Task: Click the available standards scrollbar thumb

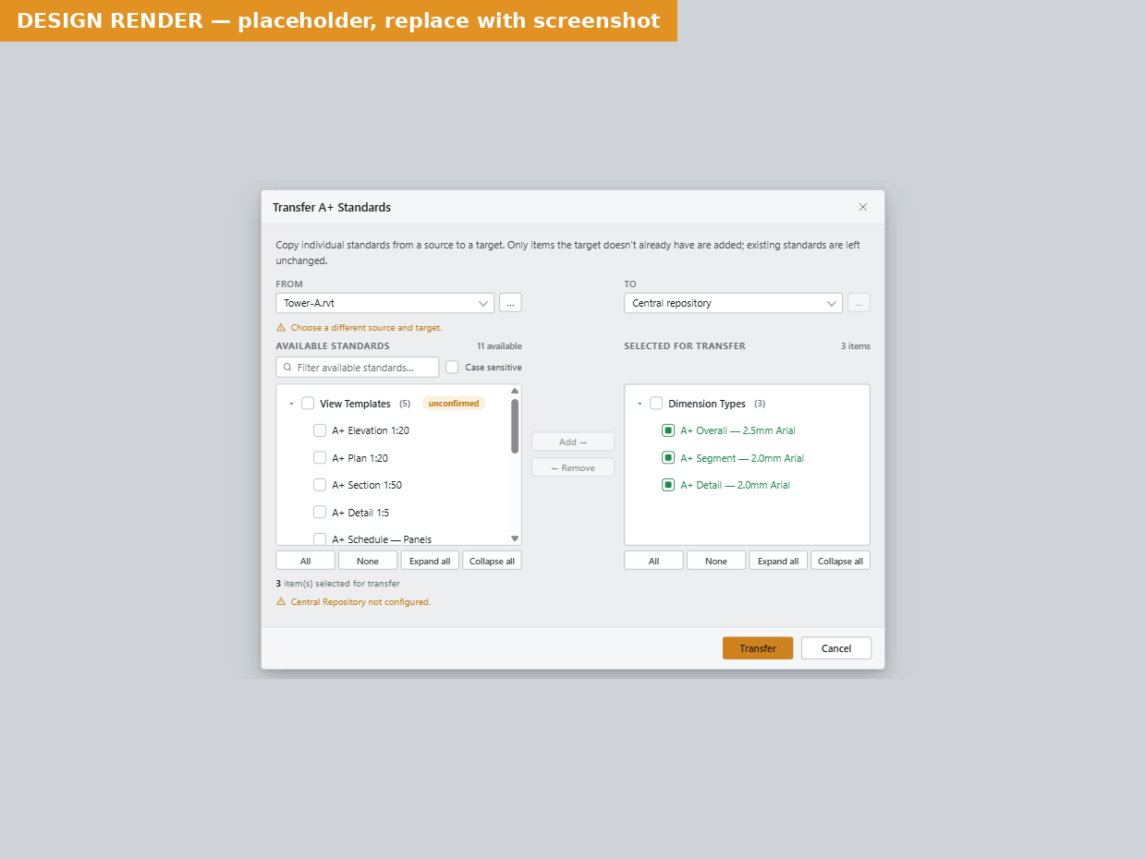Action: (515, 426)
